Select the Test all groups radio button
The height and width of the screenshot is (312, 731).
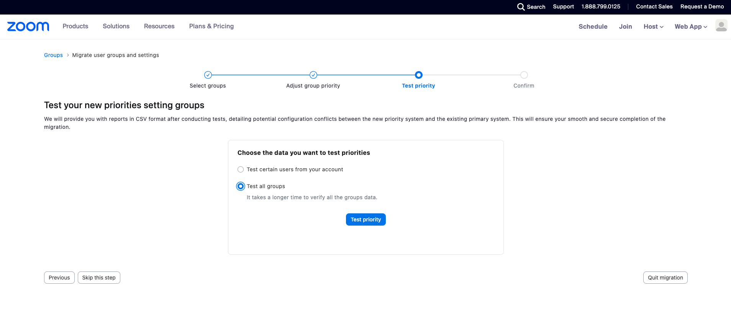click(241, 186)
